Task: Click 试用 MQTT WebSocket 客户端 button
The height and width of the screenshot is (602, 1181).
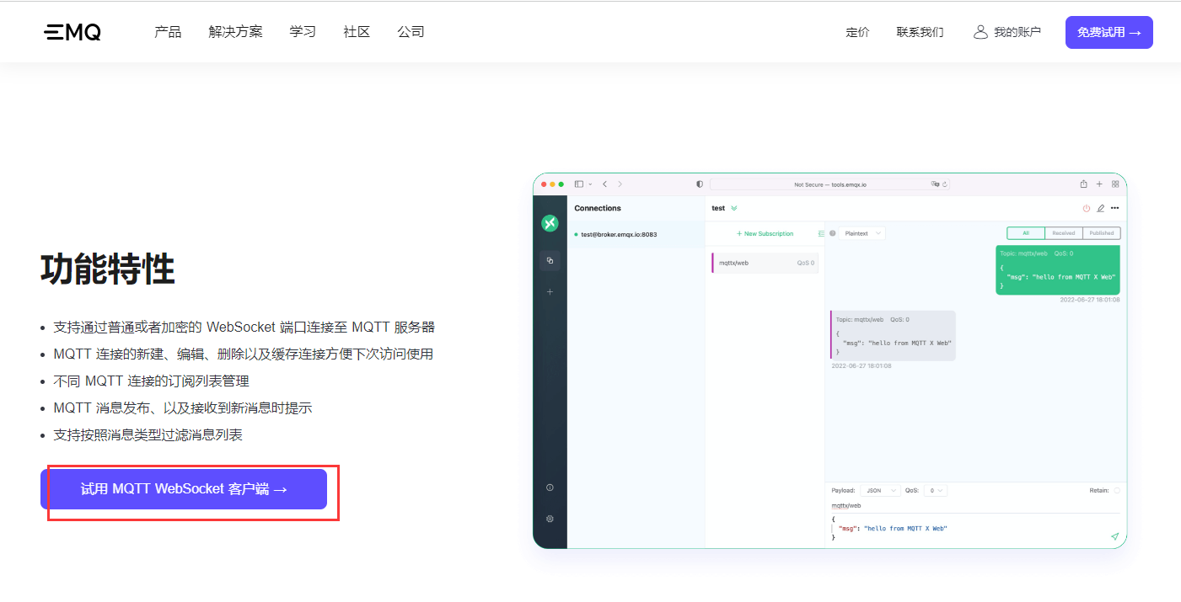Action: [x=184, y=489]
